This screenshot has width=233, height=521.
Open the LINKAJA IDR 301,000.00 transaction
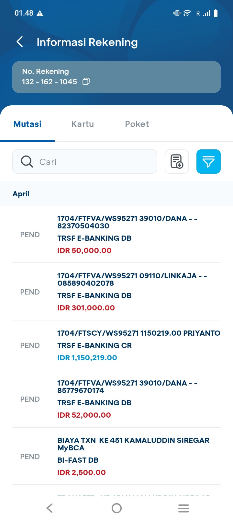pos(116,292)
